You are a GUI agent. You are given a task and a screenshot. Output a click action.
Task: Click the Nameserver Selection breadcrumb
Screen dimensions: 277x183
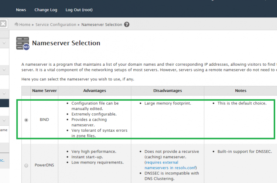click(102, 24)
